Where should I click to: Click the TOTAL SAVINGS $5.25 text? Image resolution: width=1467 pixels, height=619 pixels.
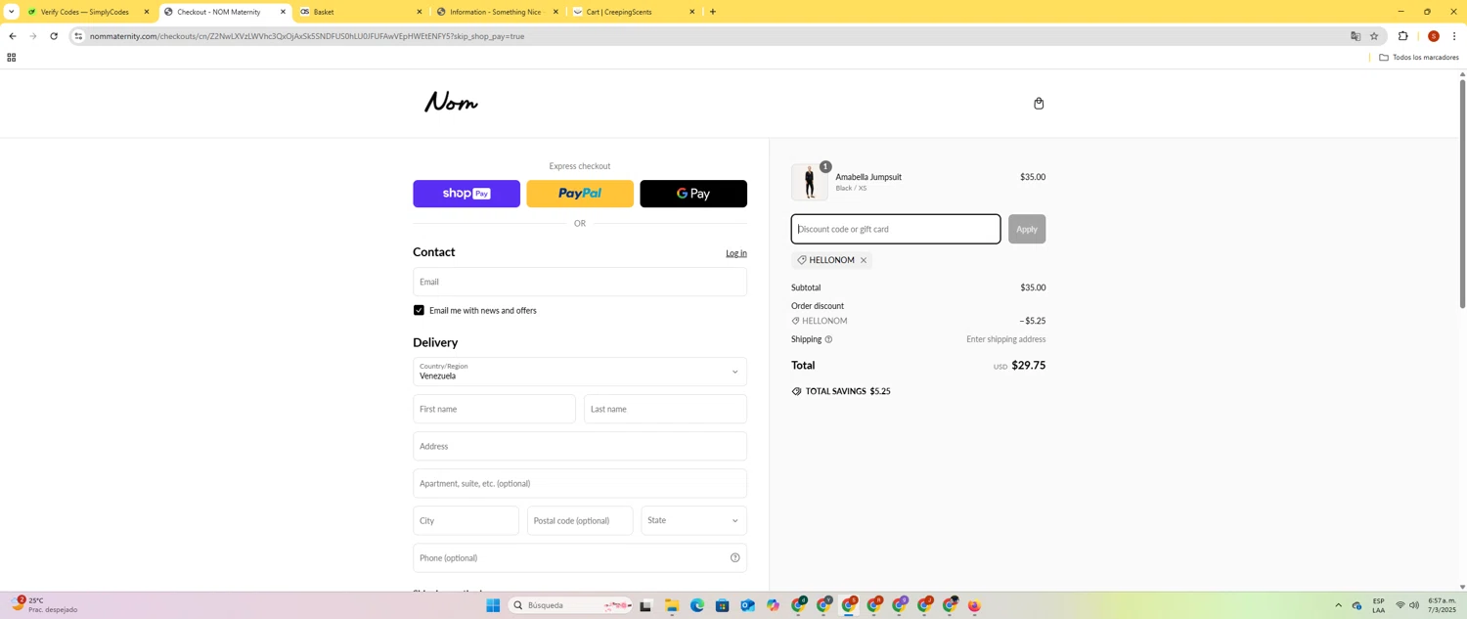(x=847, y=391)
